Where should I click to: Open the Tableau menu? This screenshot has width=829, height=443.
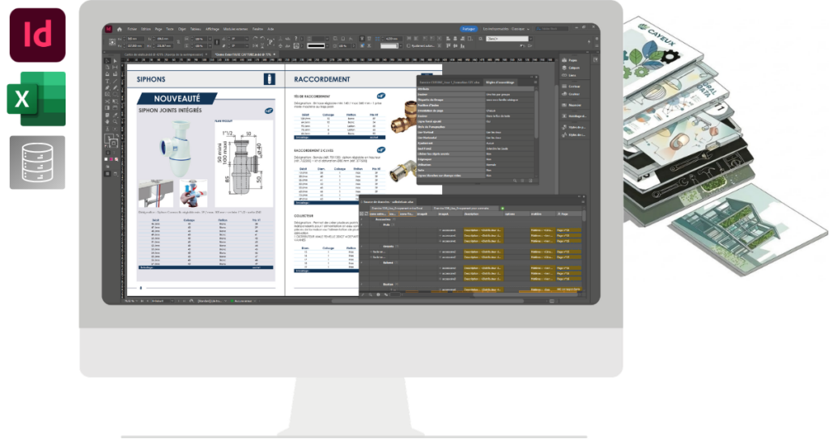click(196, 29)
